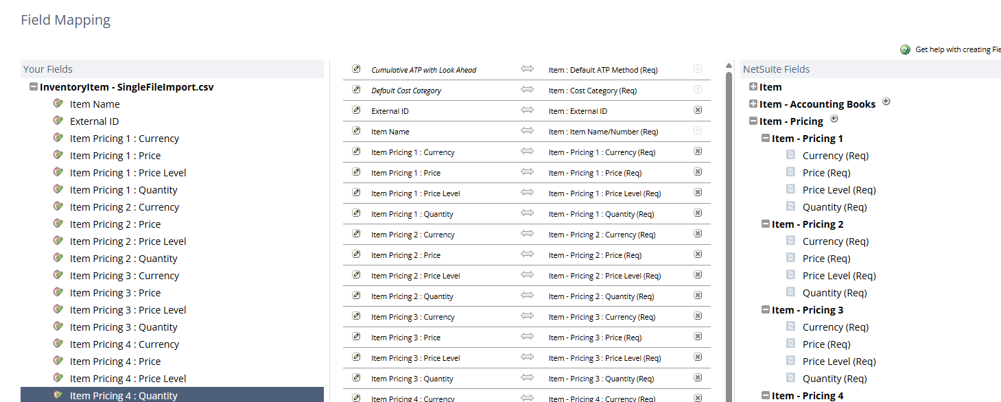The image size is (1001, 402).
Task: Expand Item - Accounting Books node
Action: [x=753, y=104]
